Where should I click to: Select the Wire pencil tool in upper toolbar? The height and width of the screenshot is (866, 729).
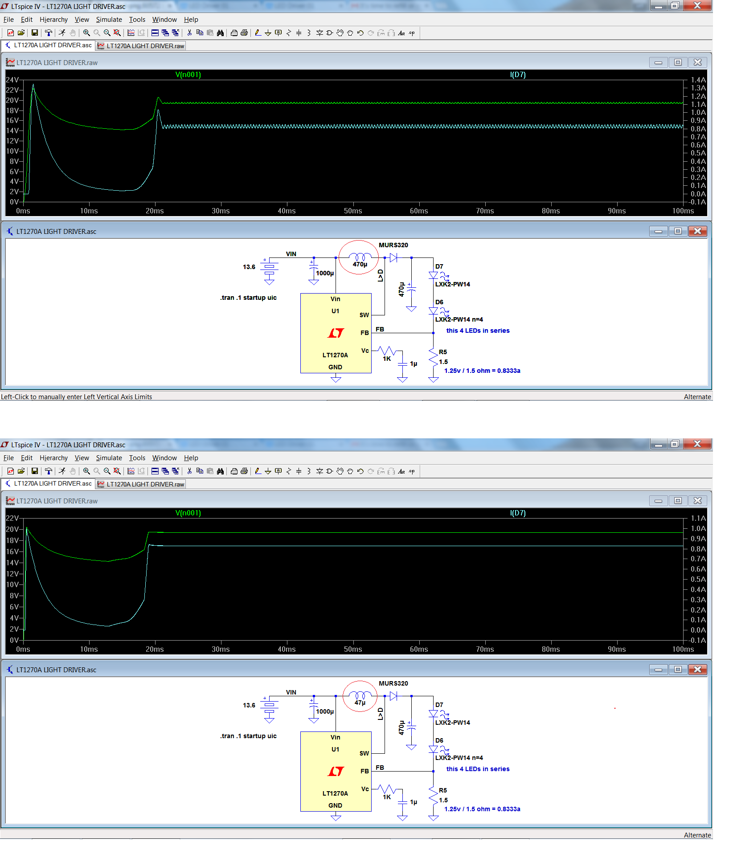258,33
